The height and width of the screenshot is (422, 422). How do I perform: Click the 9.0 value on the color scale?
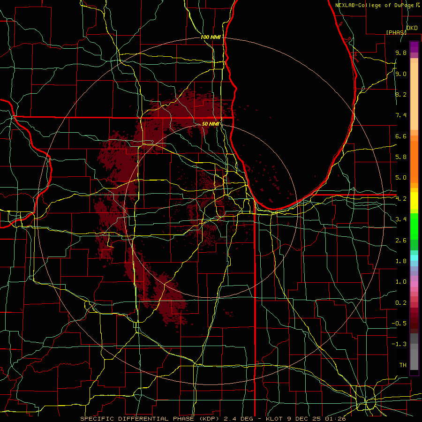point(401,74)
